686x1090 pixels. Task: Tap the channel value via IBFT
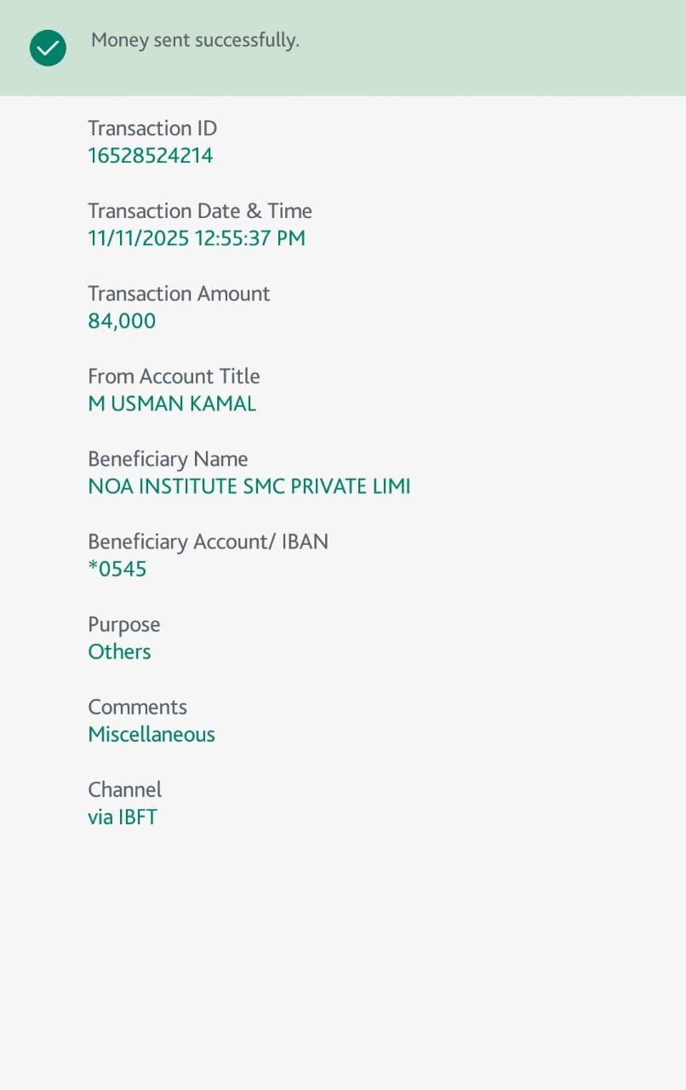tap(123, 817)
